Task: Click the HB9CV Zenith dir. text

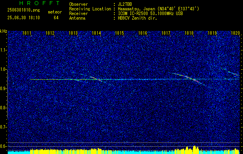Action: point(138,18)
